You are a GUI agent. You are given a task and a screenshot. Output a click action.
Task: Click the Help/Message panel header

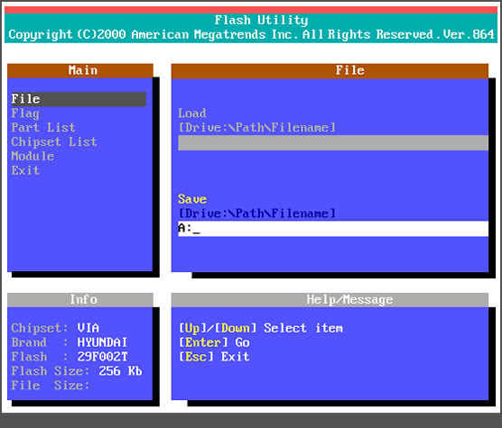(330, 300)
